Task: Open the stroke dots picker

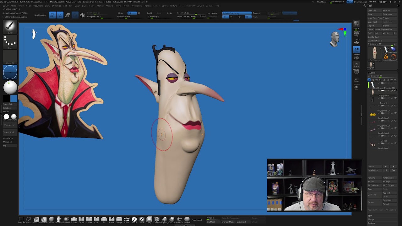Action: click(x=10, y=41)
